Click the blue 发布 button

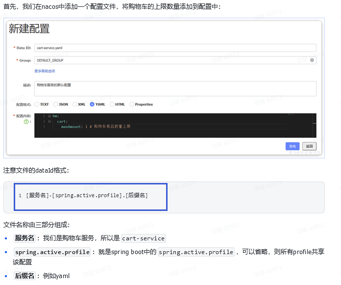coord(292,146)
